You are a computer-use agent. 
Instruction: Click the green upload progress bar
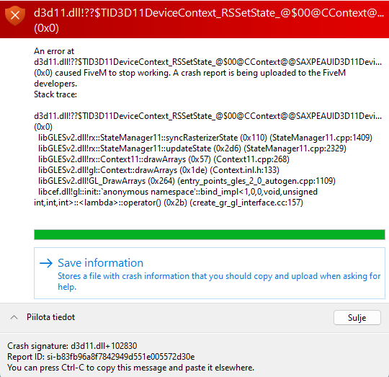[210, 234]
